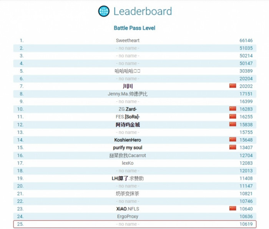
Task: Open the ErgoProxy player entry
Action: point(128,216)
